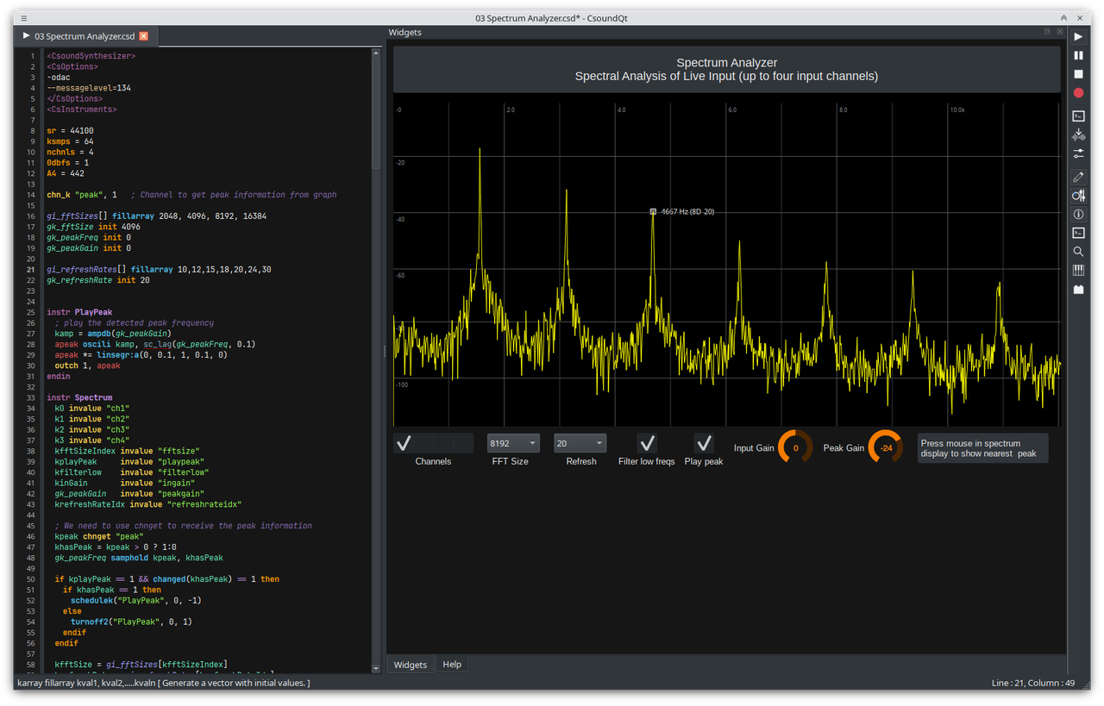This screenshot has width=1104, height=706.
Task: Enable the second Channels checkbox
Action: [423, 443]
